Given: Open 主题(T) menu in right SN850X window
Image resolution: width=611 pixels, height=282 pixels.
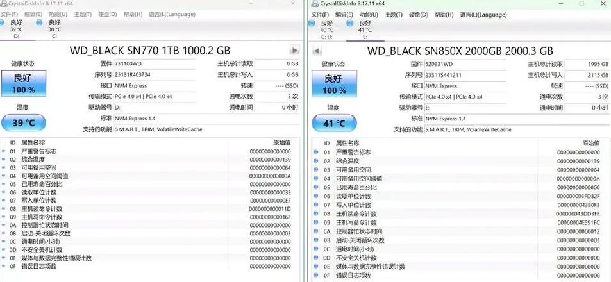Looking at the screenshot, I should click(x=394, y=15).
